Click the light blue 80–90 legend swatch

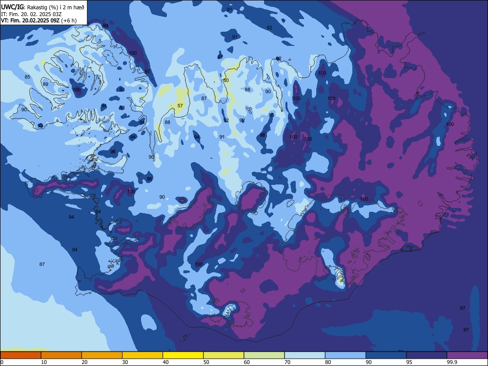346,355
